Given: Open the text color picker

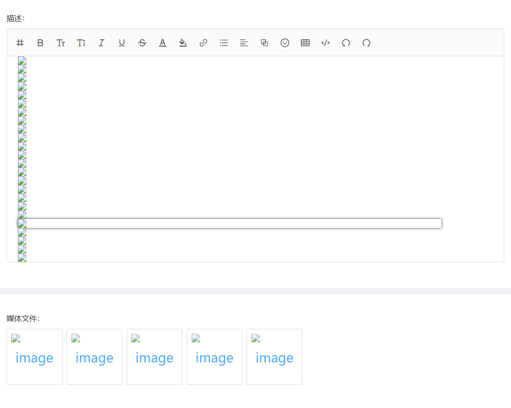Looking at the screenshot, I should point(163,43).
